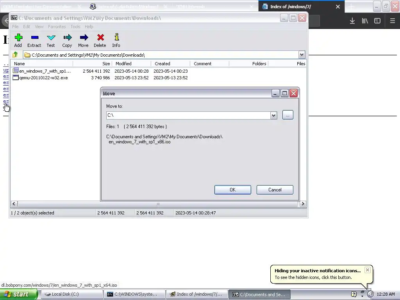Click the question mark tray icon
This screenshot has height=300, width=400.
[354, 294]
